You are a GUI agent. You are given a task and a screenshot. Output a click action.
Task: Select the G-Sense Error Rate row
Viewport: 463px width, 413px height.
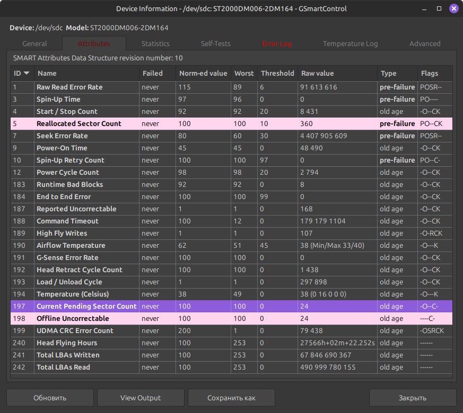231,258
